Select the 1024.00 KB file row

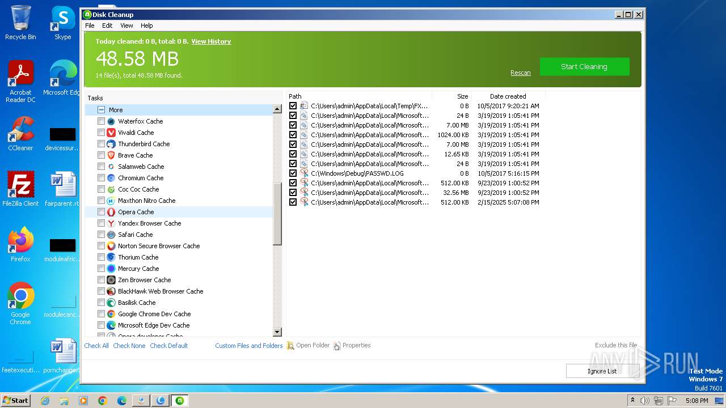tap(415, 135)
